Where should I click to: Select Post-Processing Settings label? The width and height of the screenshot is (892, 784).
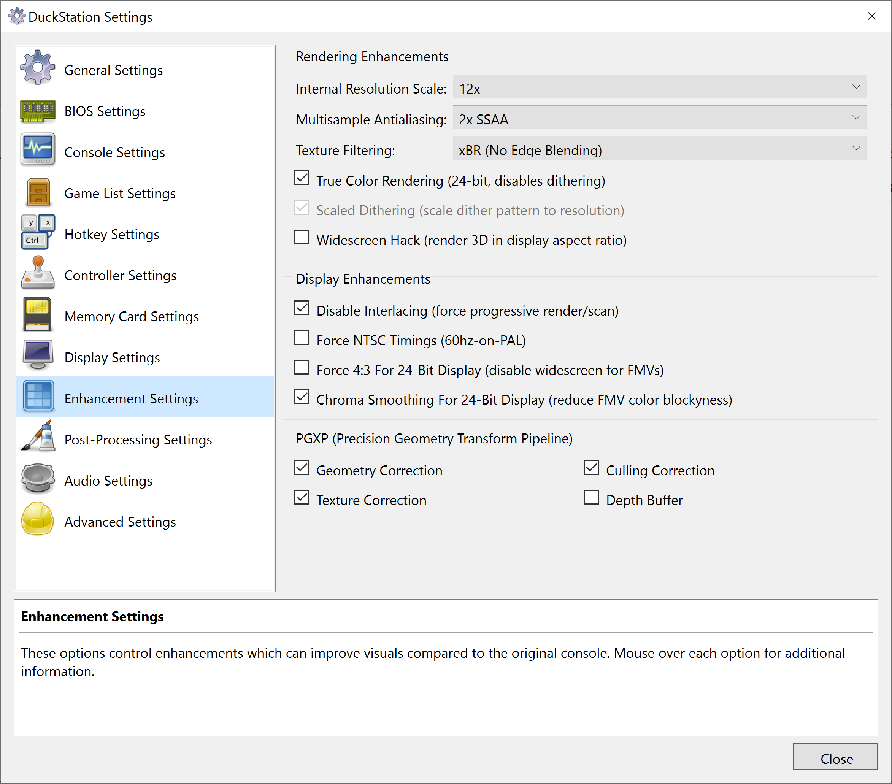138,440
